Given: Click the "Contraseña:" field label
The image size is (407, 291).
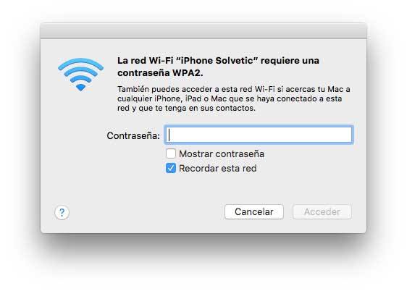Looking at the screenshot, I should click(133, 135).
